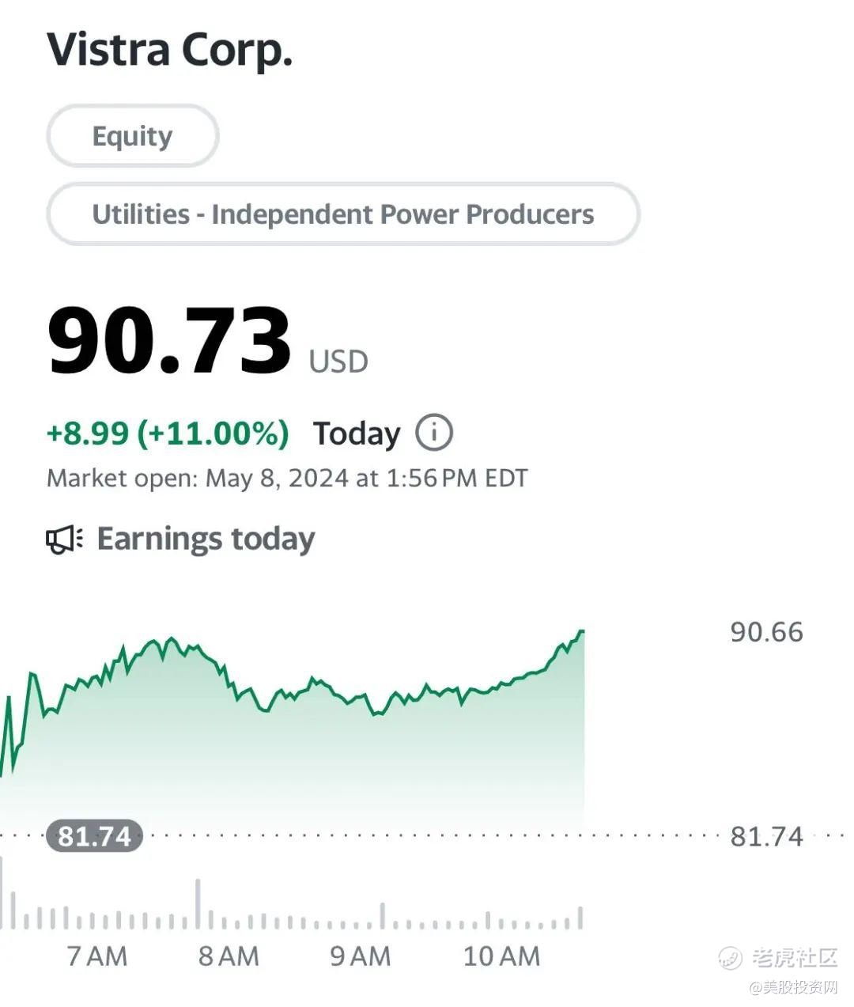Screen dimensions: 854x1007
Task: Click the Earnings today label
Action: pyautogui.click(x=206, y=539)
